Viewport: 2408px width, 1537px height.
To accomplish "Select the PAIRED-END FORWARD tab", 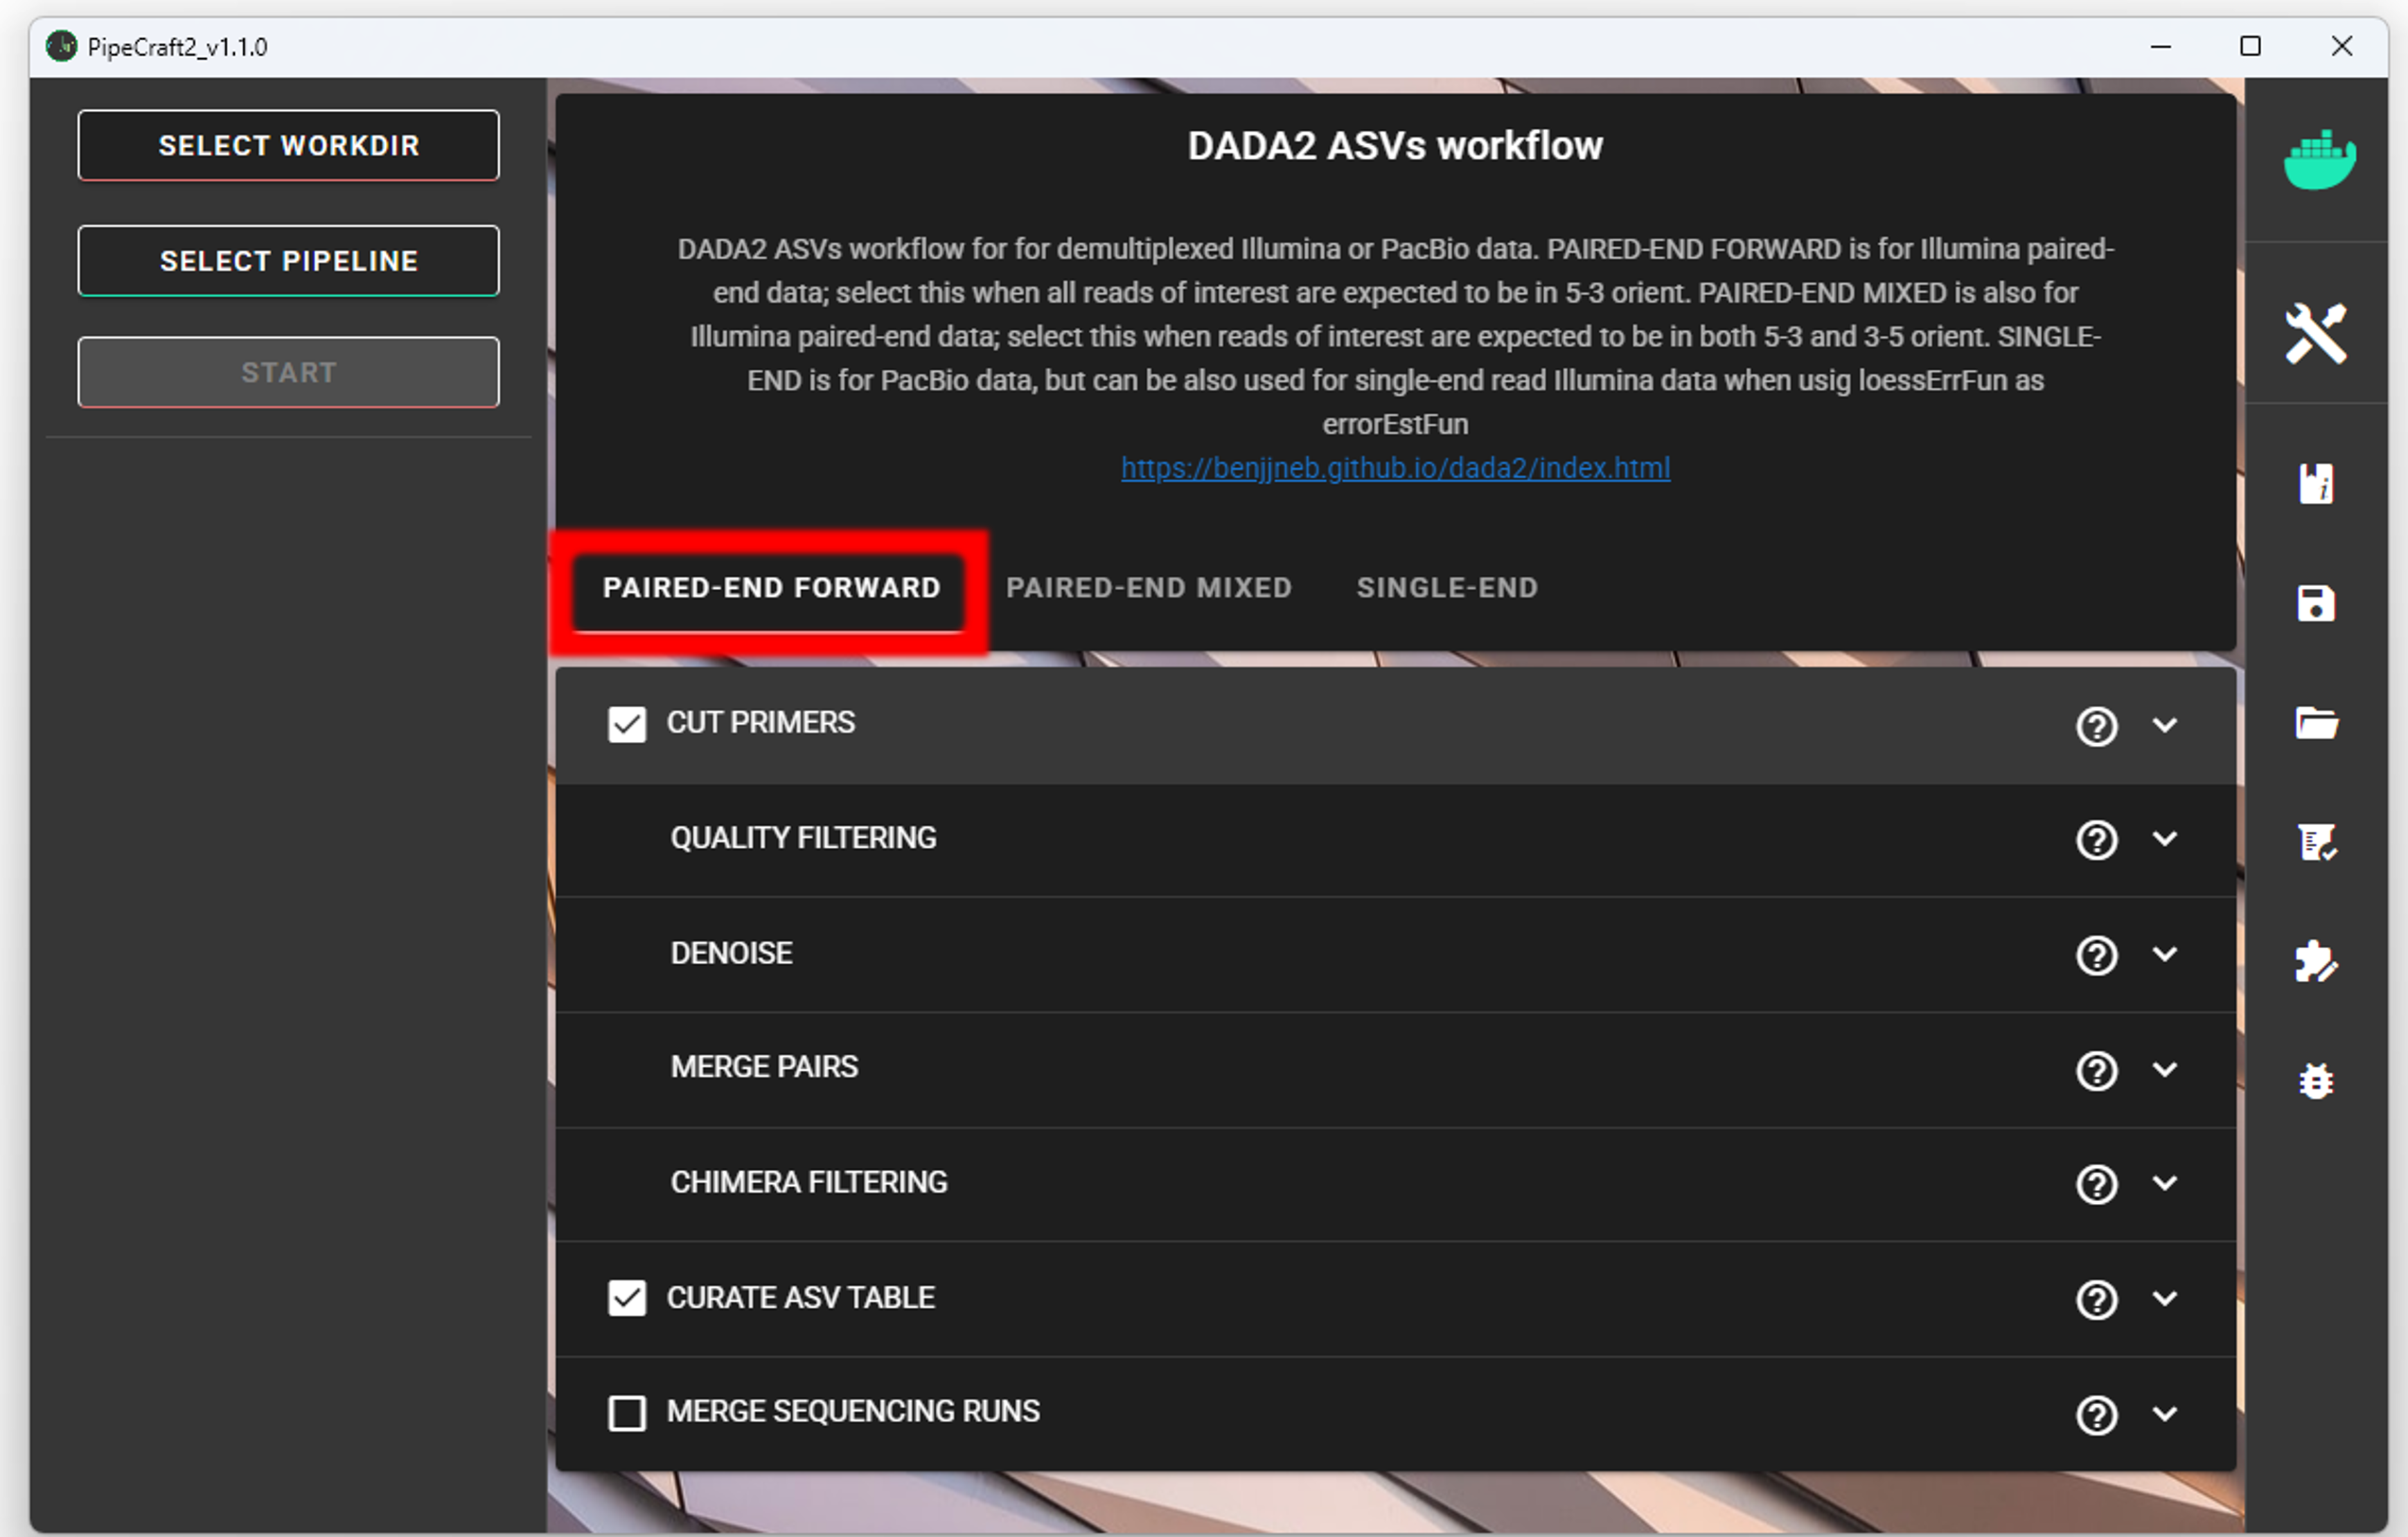I will [x=771, y=588].
